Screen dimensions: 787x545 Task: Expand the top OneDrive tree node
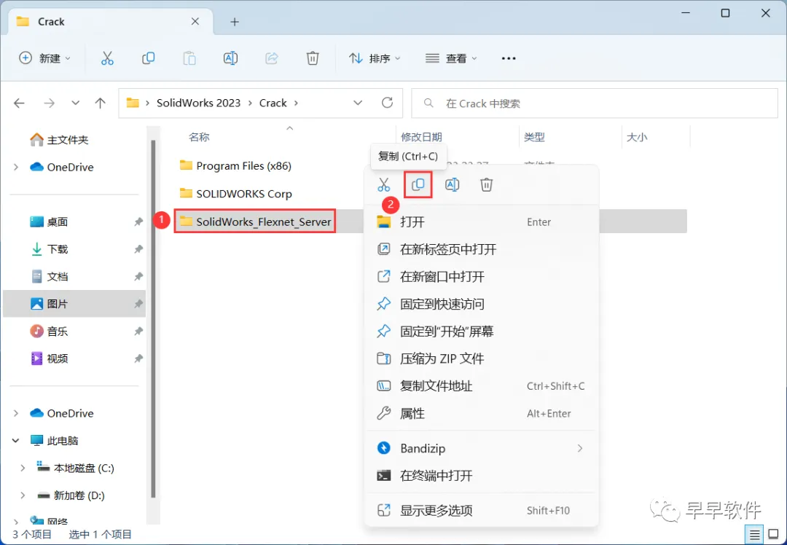point(15,167)
